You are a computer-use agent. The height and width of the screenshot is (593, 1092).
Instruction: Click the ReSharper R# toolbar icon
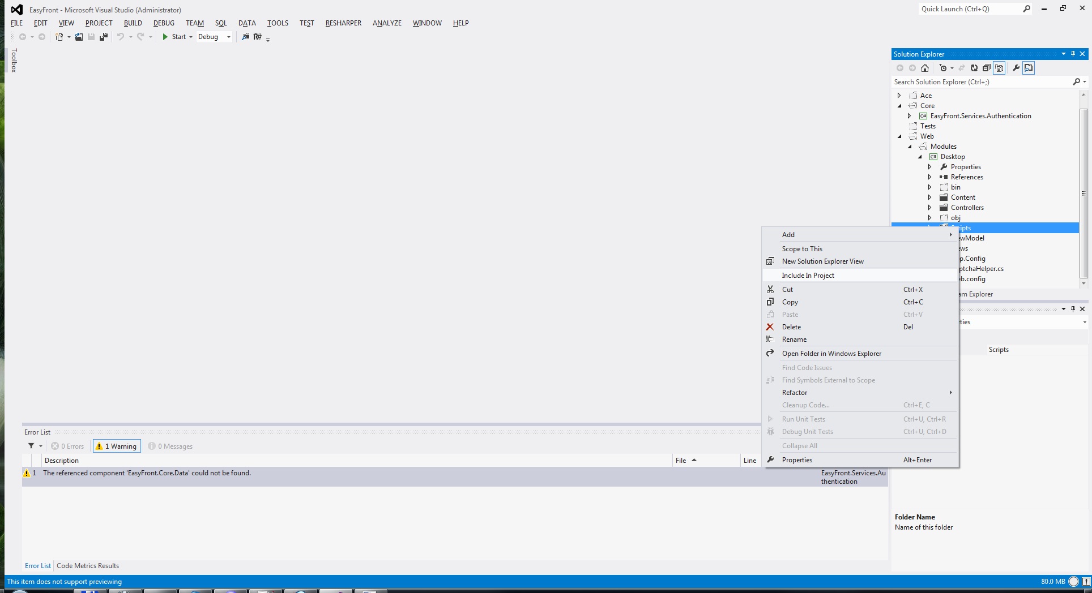point(258,37)
